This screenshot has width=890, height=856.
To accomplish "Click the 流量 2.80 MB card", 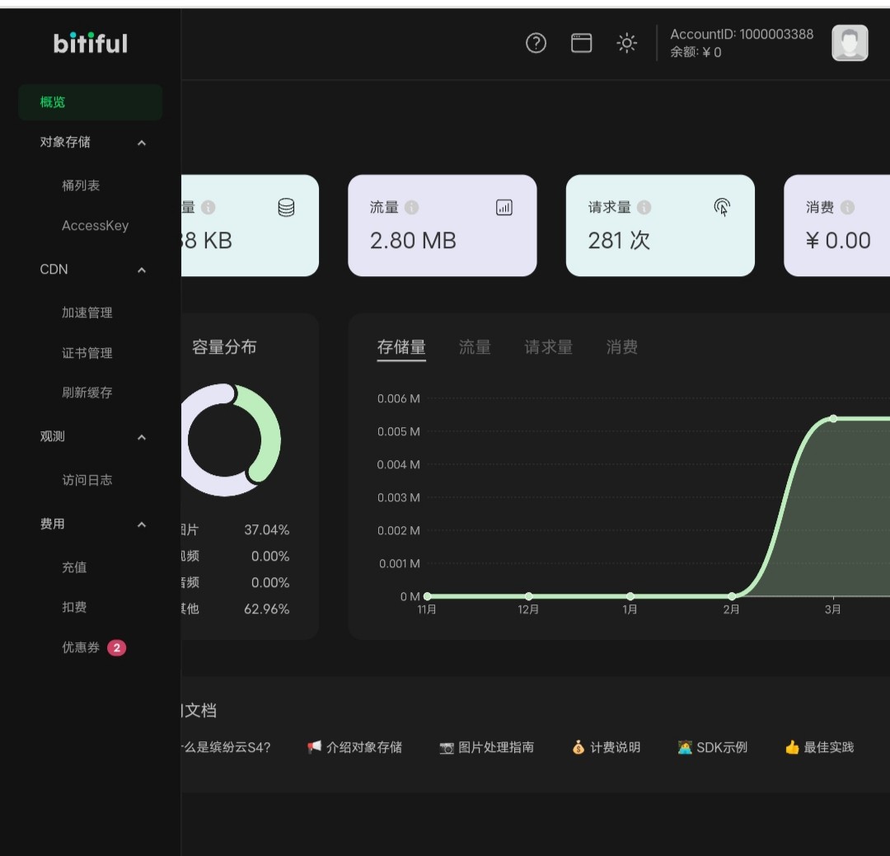I will point(443,225).
